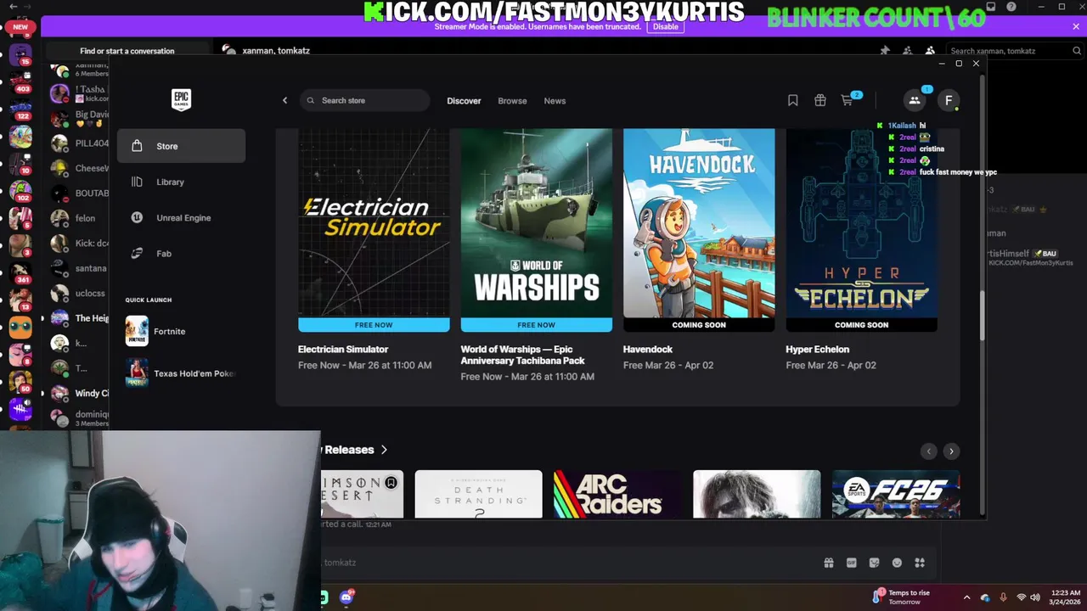The height and width of the screenshot is (611, 1087).
Task: Open the F account profile avatar
Action: [x=949, y=100]
